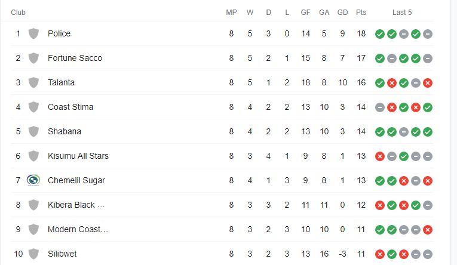Click the Chemelil Sugar club logo

[33, 180]
